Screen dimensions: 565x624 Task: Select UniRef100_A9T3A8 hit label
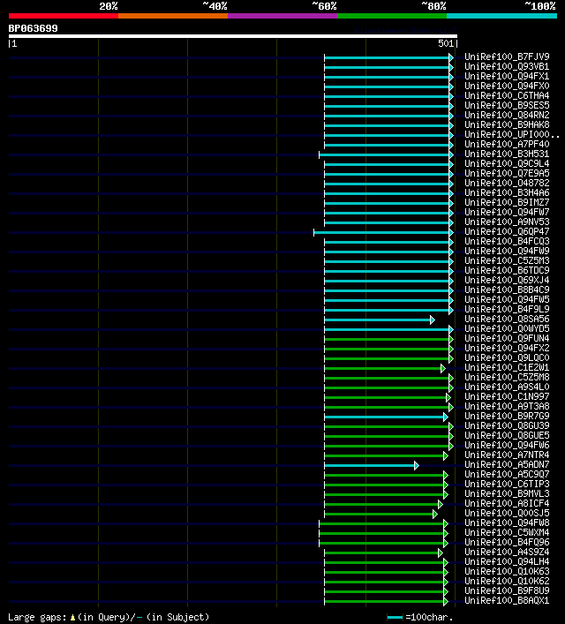(x=507, y=406)
